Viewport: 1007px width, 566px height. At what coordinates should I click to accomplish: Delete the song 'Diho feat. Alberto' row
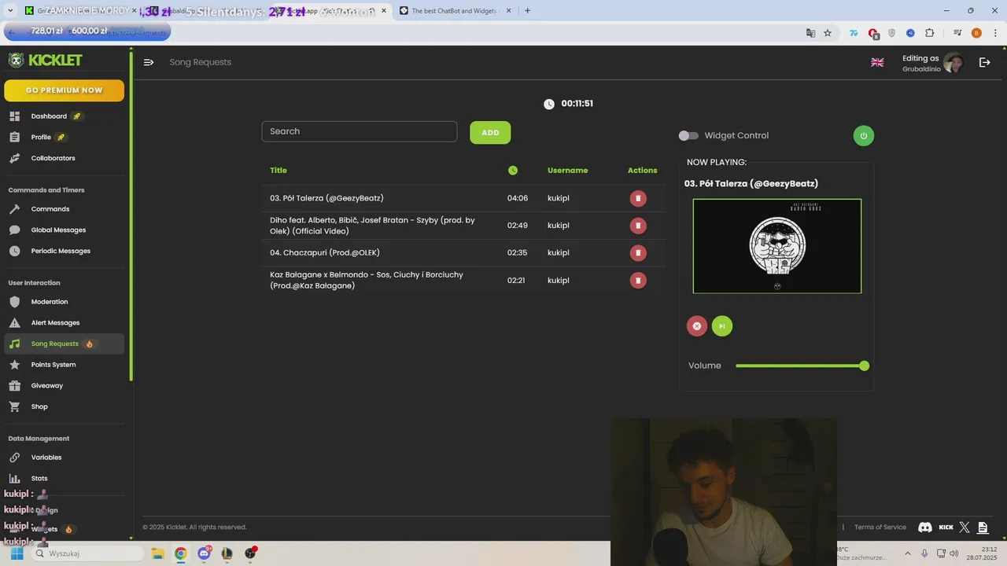coord(638,226)
